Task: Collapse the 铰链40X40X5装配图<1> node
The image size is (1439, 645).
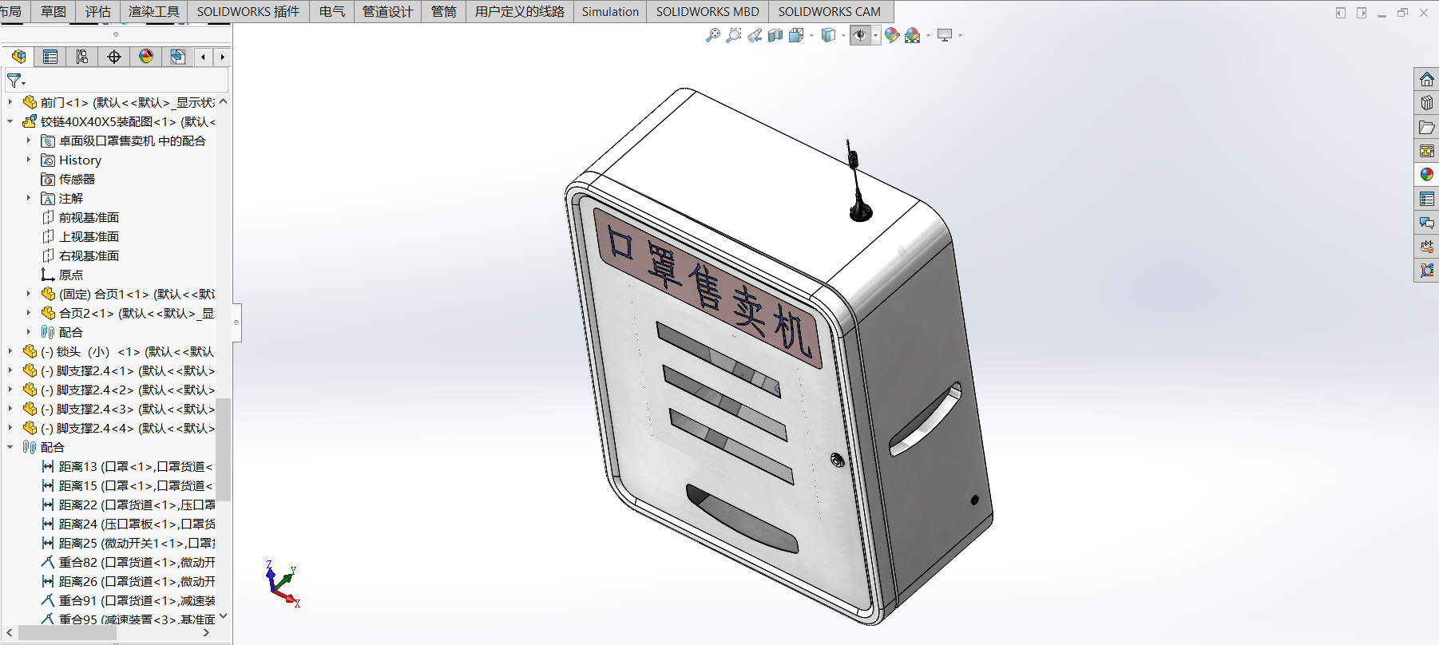Action: (x=10, y=121)
